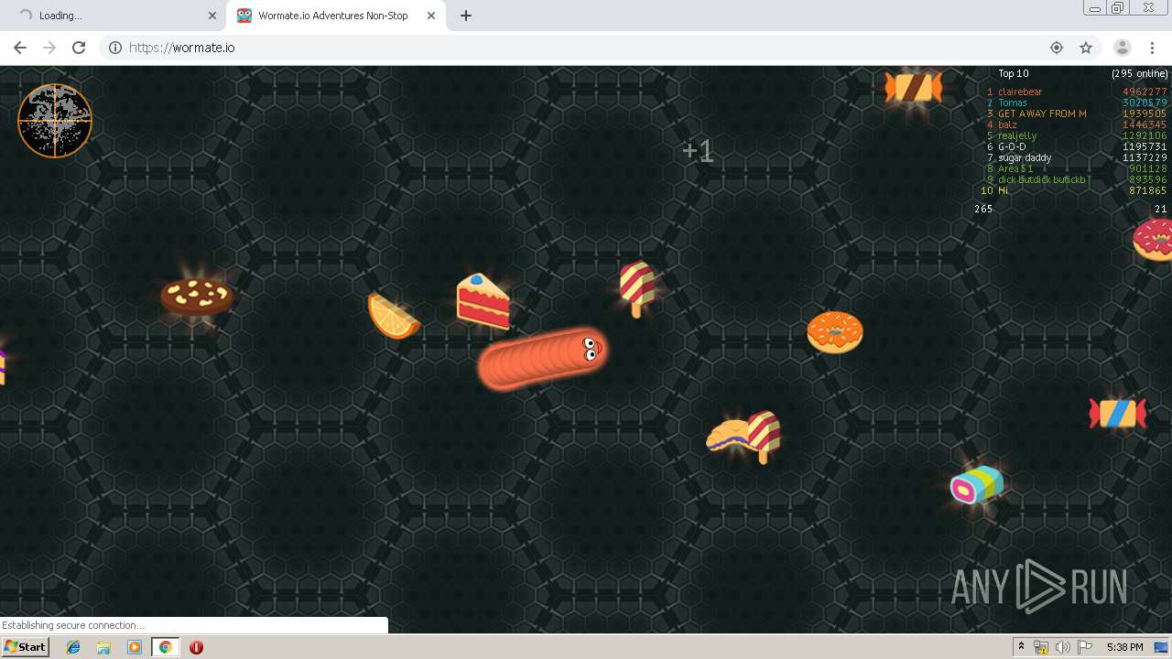
Task: Click the 295 online player count
Action: [x=1140, y=73]
